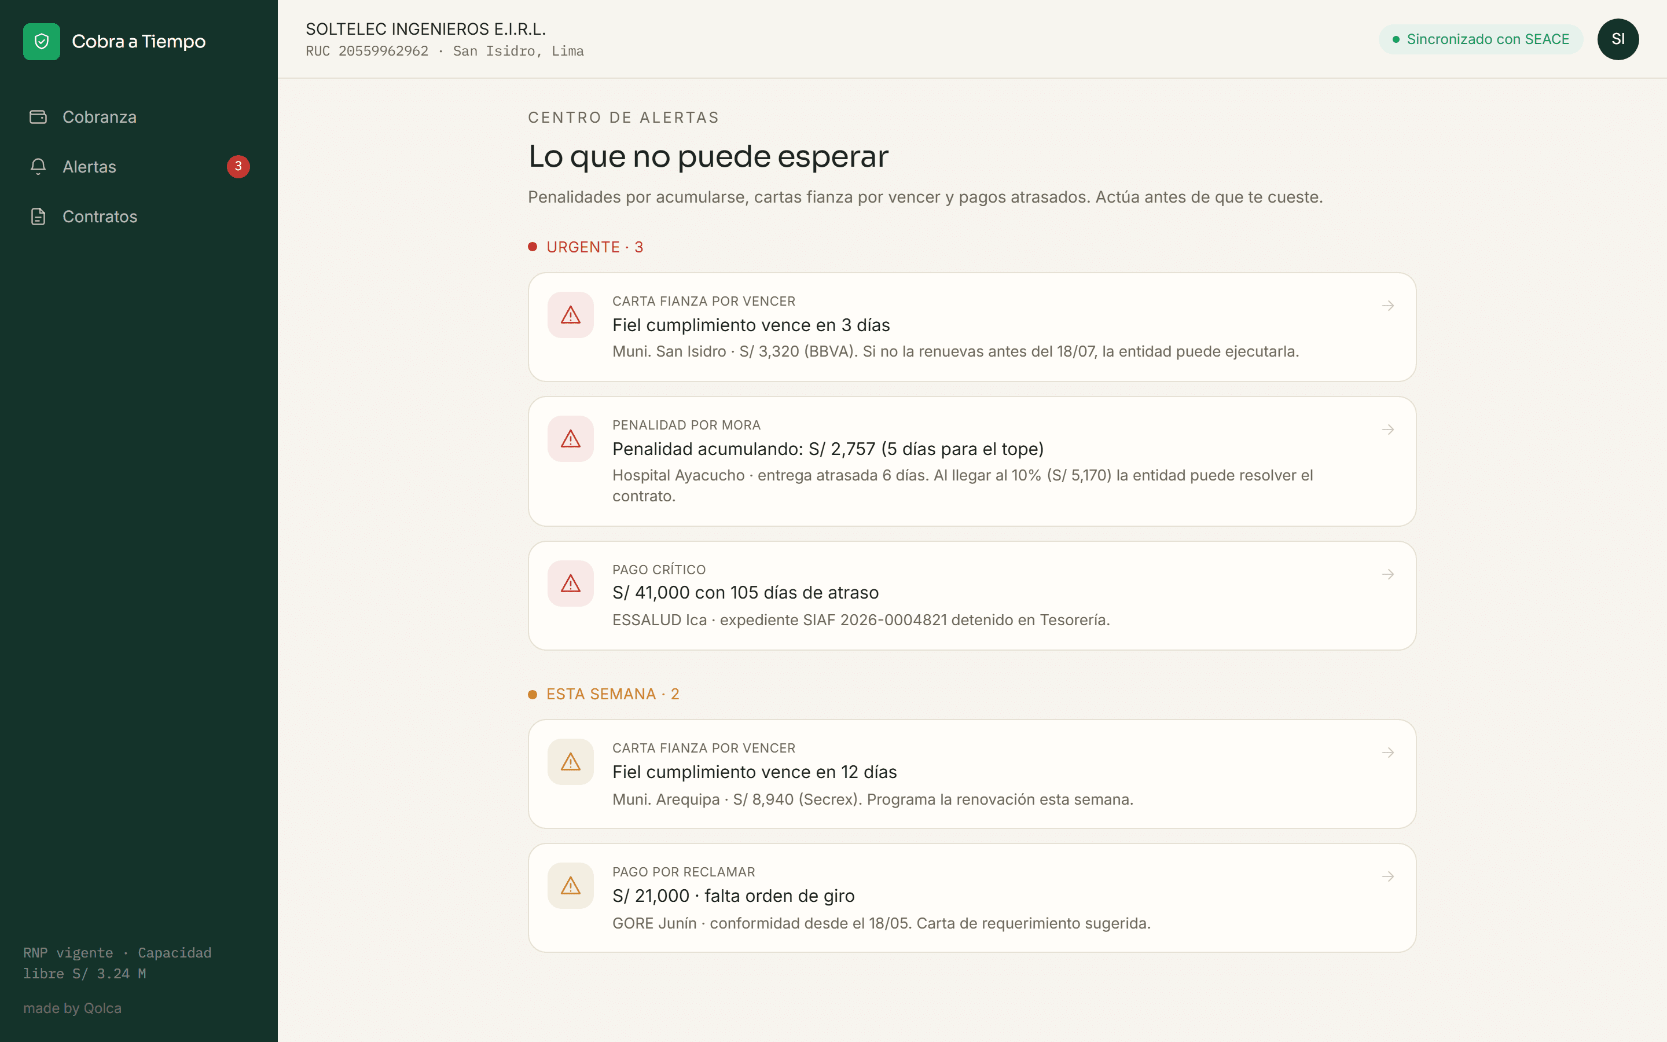Viewport: 1667px width, 1042px height.
Task: Click PAGO POR RECLAMAR label
Action: (684, 872)
